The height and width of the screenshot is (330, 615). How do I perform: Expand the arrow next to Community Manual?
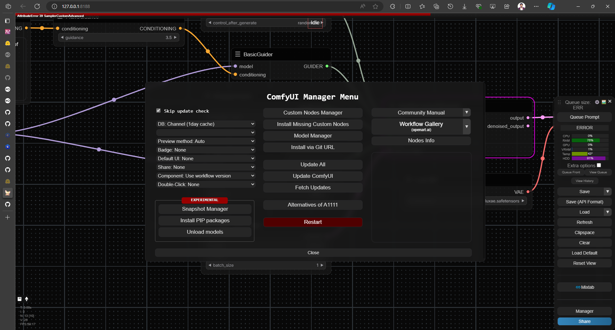[467, 113]
